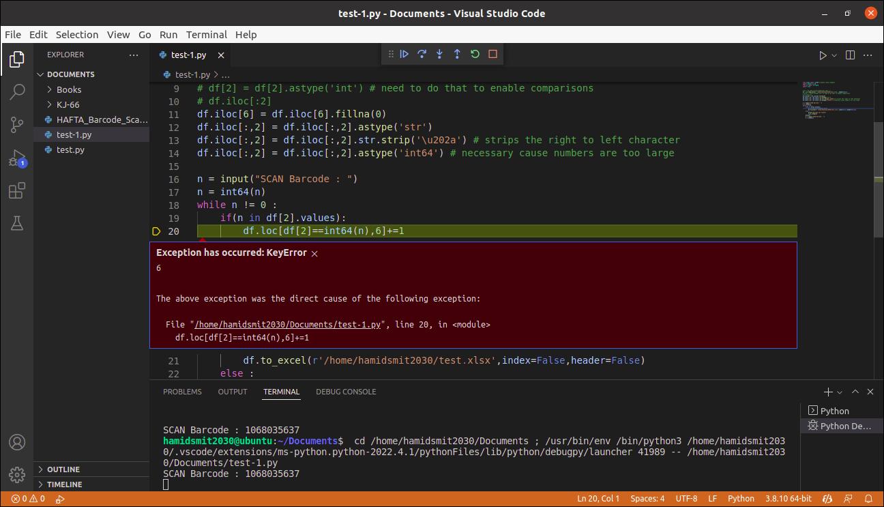Open the Run and Debug view

(x=17, y=158)
